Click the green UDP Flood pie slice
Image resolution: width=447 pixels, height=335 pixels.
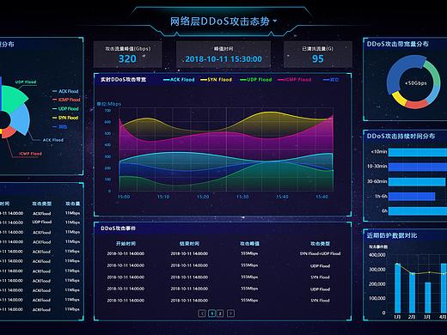click(13, 98)
